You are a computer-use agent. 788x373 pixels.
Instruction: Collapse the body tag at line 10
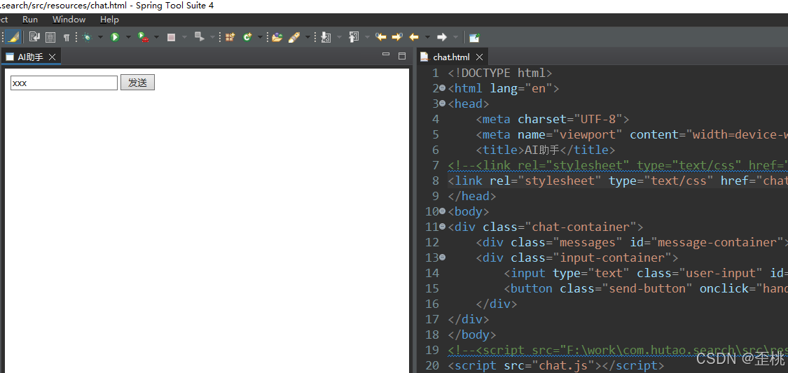442,211
